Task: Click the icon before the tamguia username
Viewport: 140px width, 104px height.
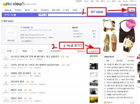Action: click(21, 27)
